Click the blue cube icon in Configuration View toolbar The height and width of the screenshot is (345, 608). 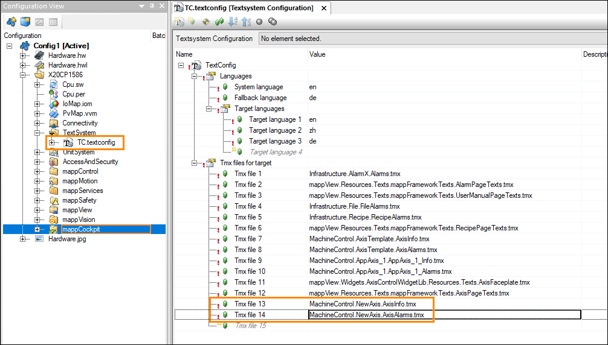tap(25, 22)
